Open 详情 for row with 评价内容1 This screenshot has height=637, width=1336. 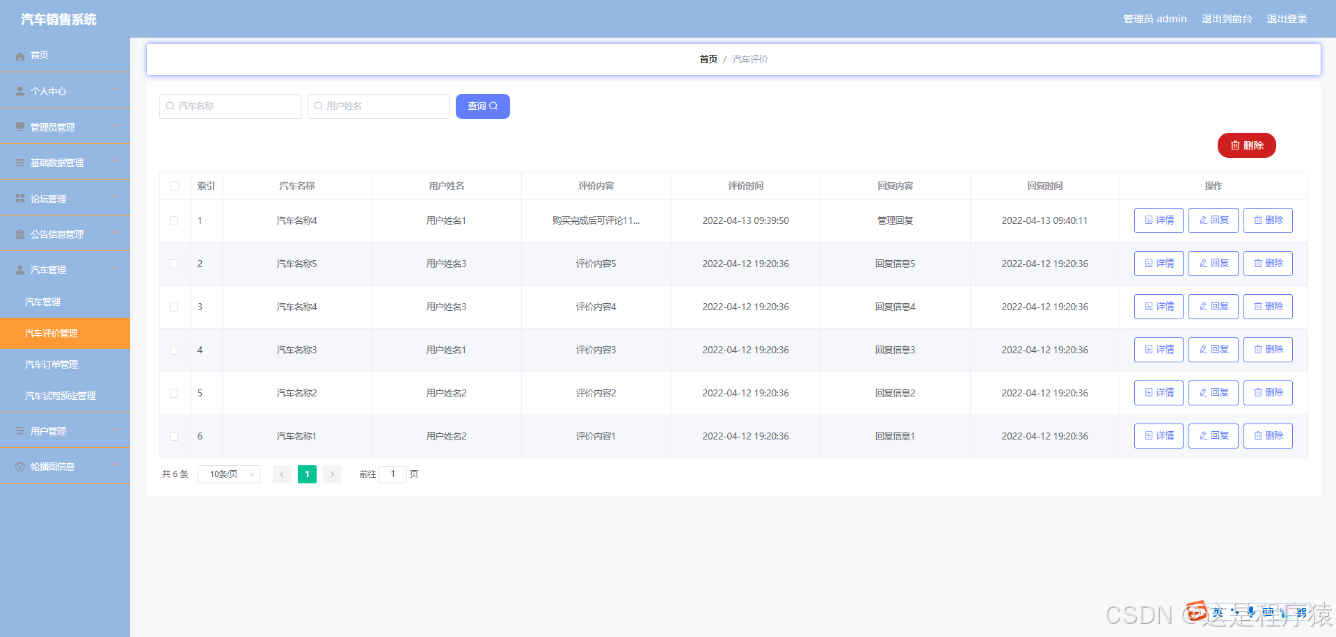(x=1159, y=436)
